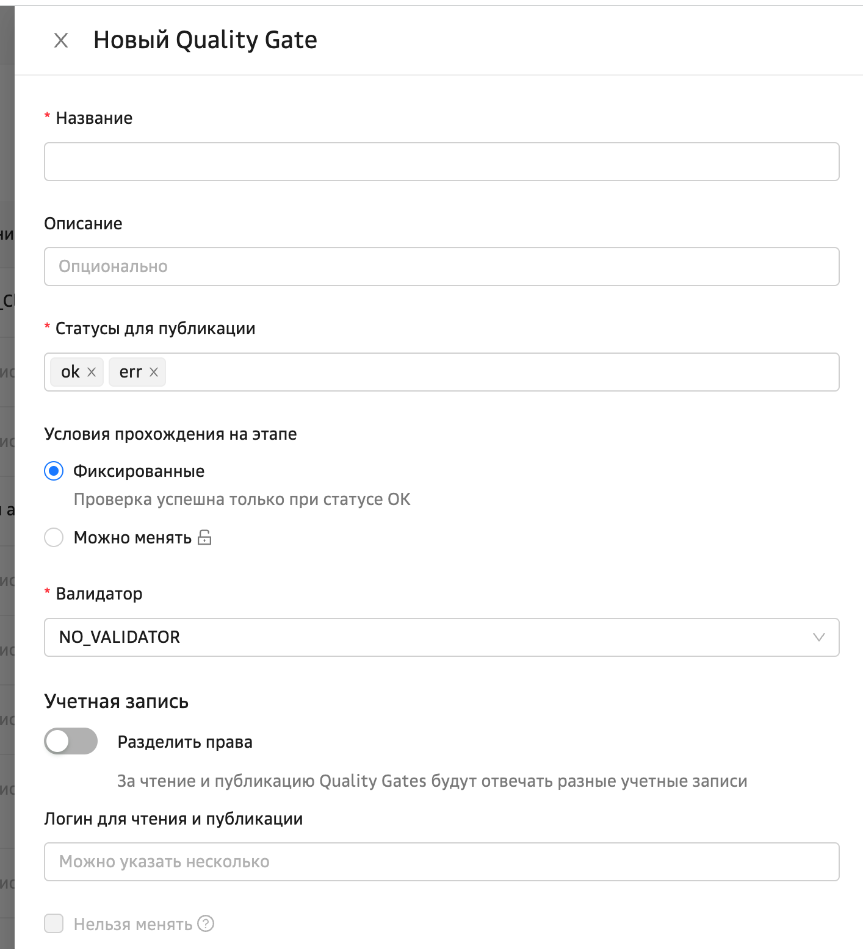Enable the Разделить права switch
This screenshot has width=863, height=949.
coord(71,742)
